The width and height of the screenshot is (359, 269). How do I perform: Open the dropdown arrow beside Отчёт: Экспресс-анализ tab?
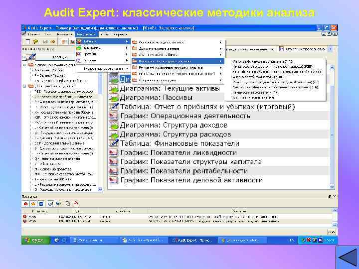tap(331, 49)
